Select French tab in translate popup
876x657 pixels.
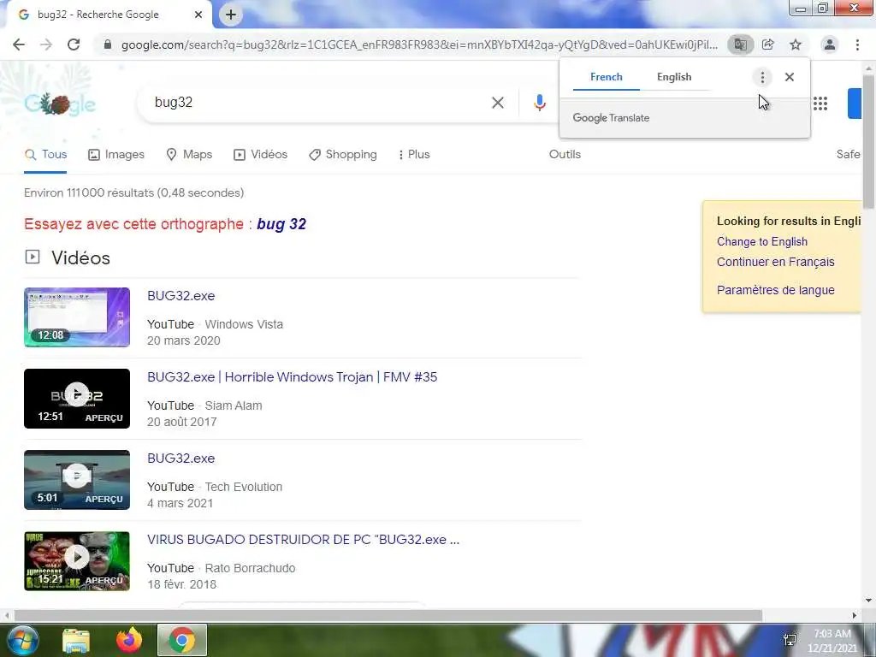(607, 77)
